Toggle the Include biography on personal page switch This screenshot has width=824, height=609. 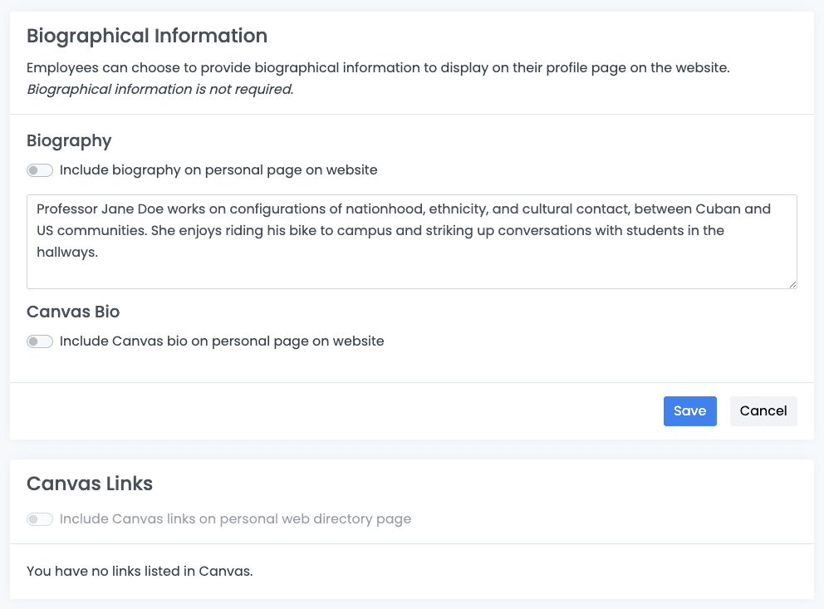pyautogui.click(x=40, y=170)
